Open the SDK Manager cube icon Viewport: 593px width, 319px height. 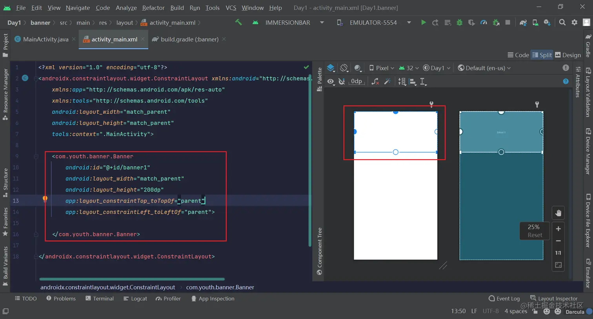pyautogui.click(x=547, y=23)
